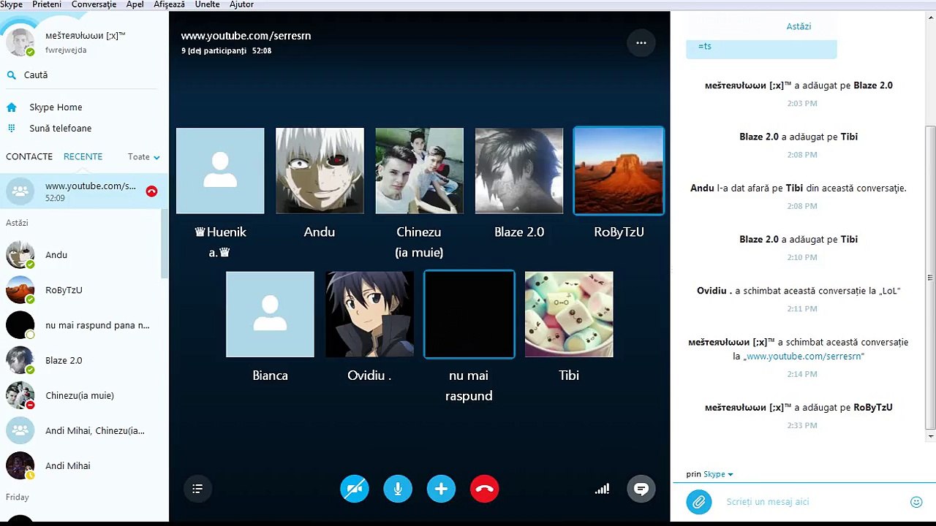Screen dimensions: 936x526
Task: Click the Andi Mihai avatar in sidebar
Action: point(20,465)
